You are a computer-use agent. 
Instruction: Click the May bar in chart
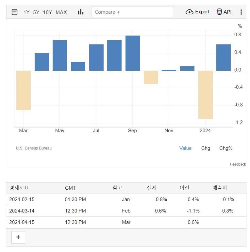coord(60,55)
